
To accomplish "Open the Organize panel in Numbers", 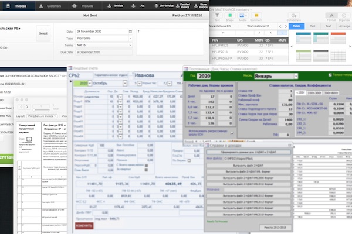I will point(344,15).
